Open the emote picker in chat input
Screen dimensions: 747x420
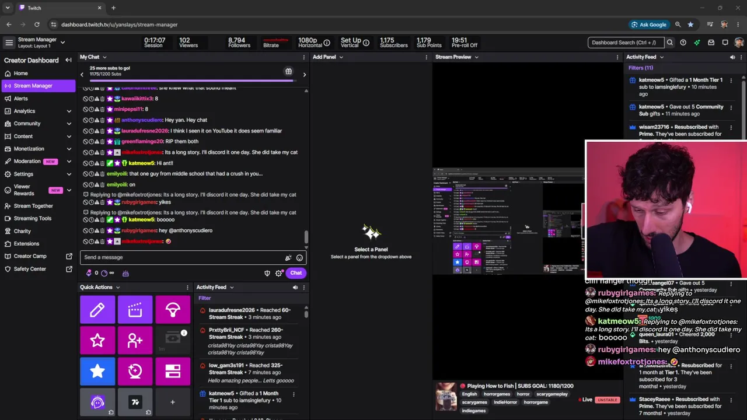tap(299, 257)
